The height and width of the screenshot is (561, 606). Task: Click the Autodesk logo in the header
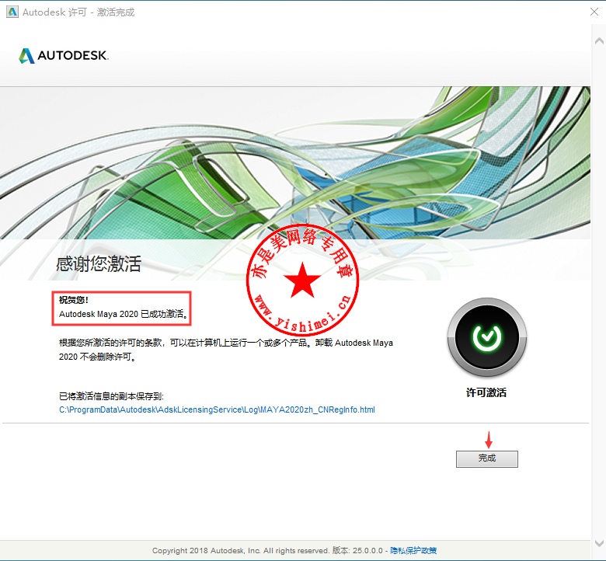[x=64, y=56]
